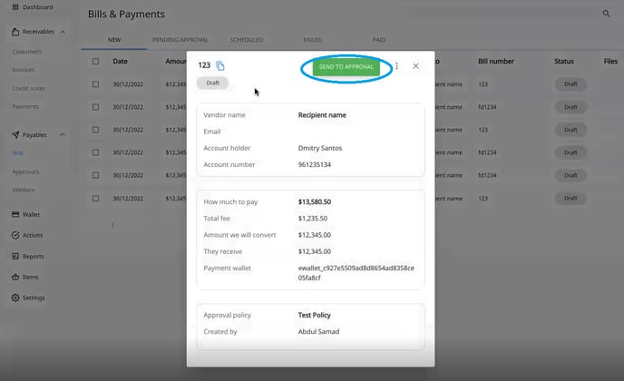
Task: Tick the checkbox of the sixth bill row
Action: tap(95, 198)
